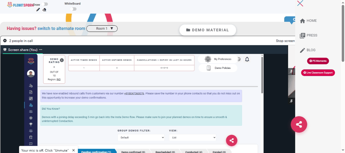Click the Demo rating info icon

pyautogui.click(x=62, y=60)
